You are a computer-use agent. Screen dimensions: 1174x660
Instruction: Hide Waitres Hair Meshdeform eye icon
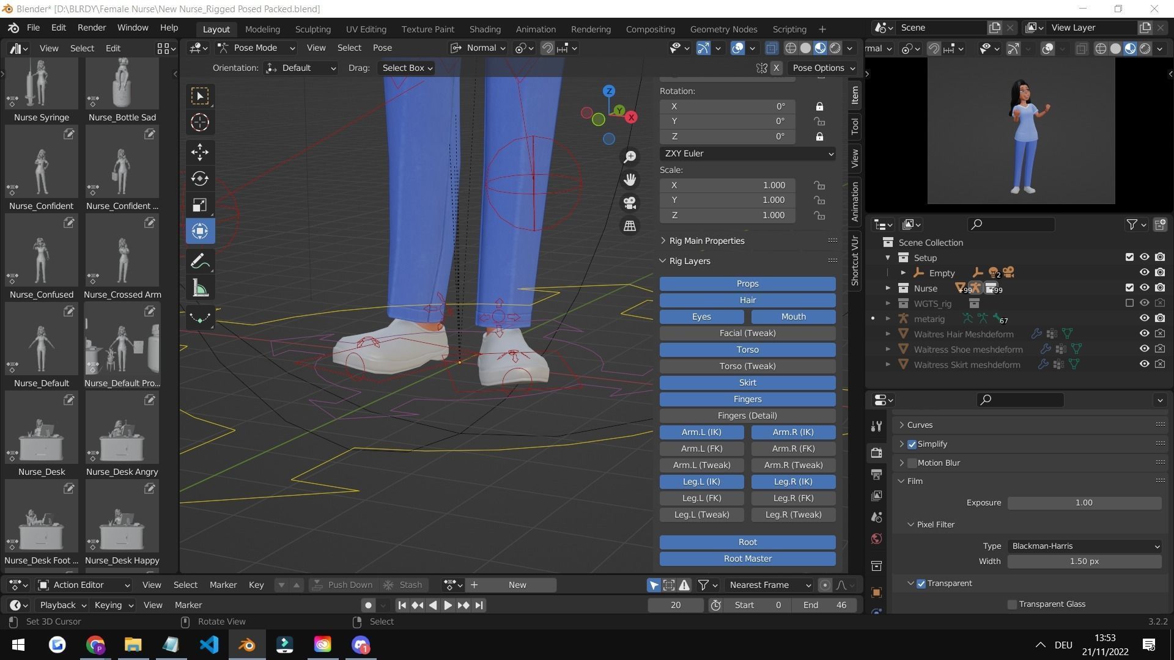click(1144, 334)
